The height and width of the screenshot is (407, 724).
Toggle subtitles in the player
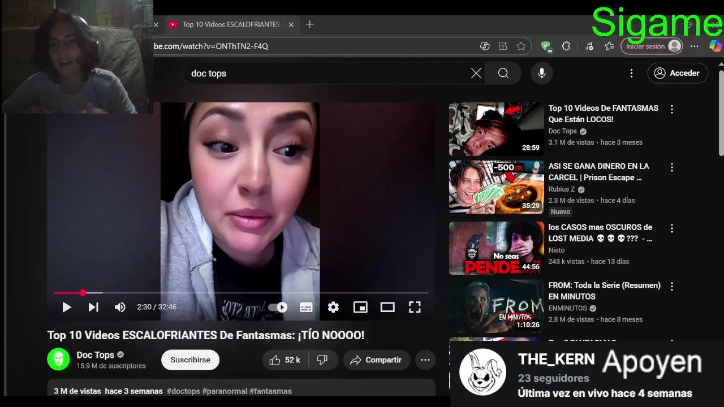306,307
